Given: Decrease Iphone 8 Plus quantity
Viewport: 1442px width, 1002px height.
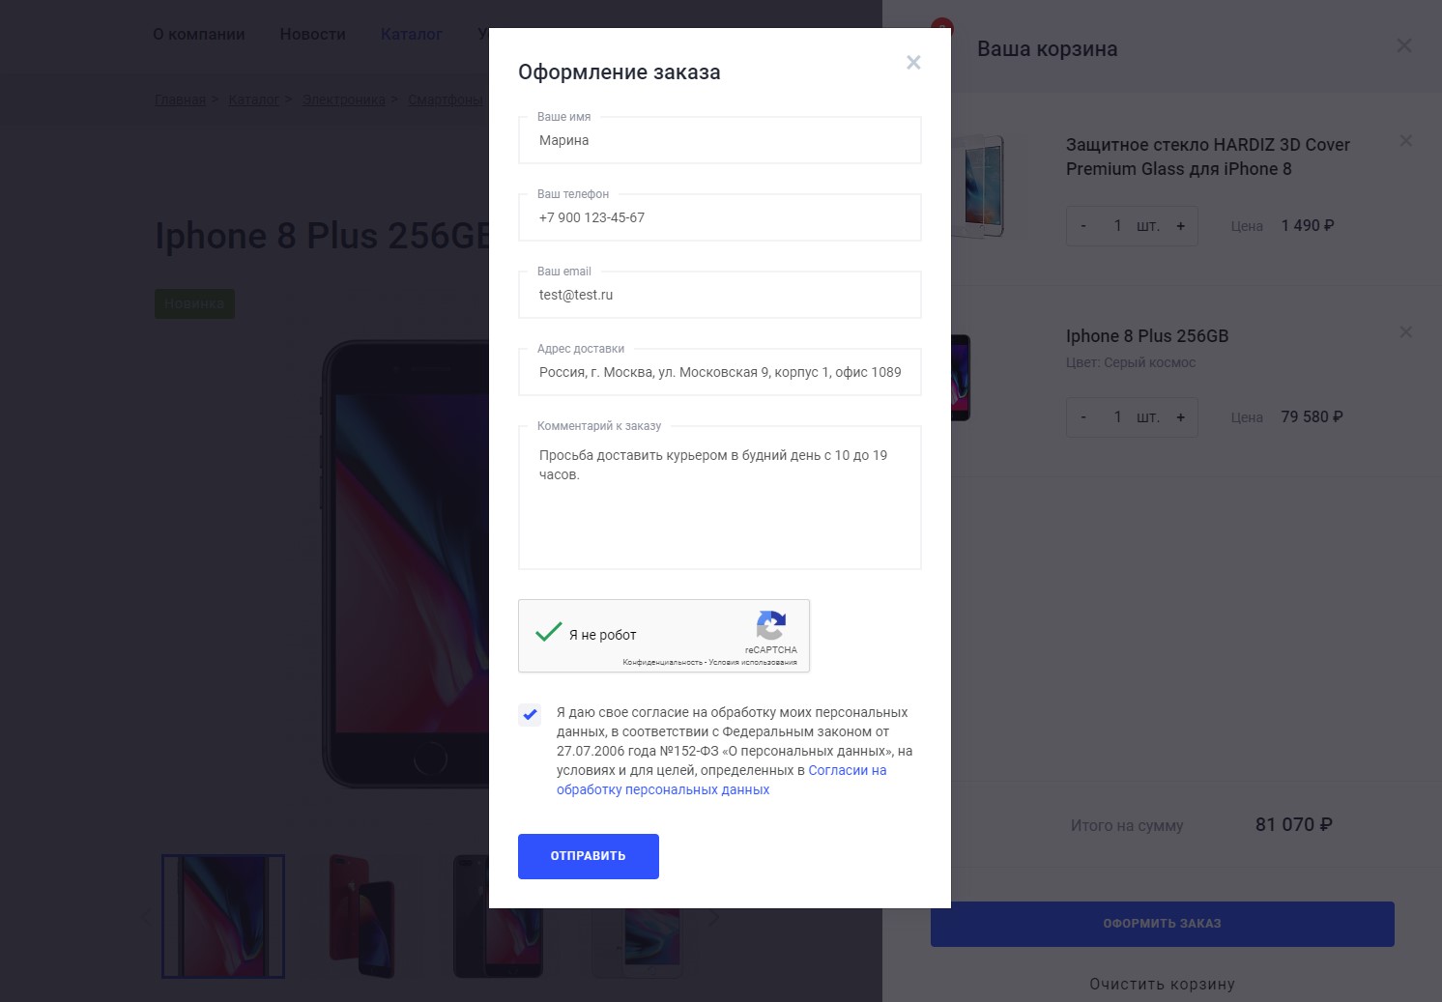Looking at the screenshot, I should [1083, 417].
